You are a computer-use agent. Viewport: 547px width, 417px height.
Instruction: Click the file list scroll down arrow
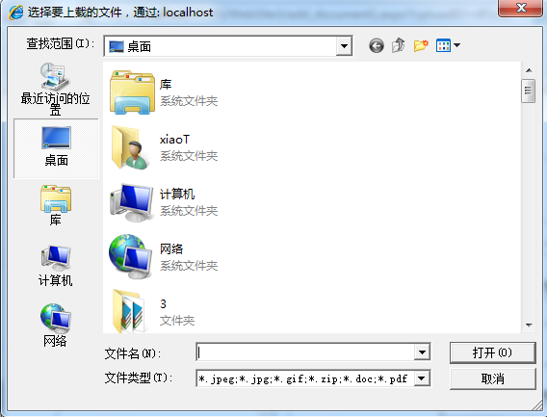[529, 326]
